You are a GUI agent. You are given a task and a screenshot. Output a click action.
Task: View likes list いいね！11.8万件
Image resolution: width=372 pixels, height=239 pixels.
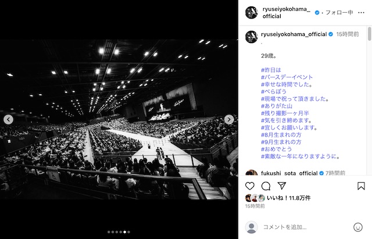(x=288, y=198)
